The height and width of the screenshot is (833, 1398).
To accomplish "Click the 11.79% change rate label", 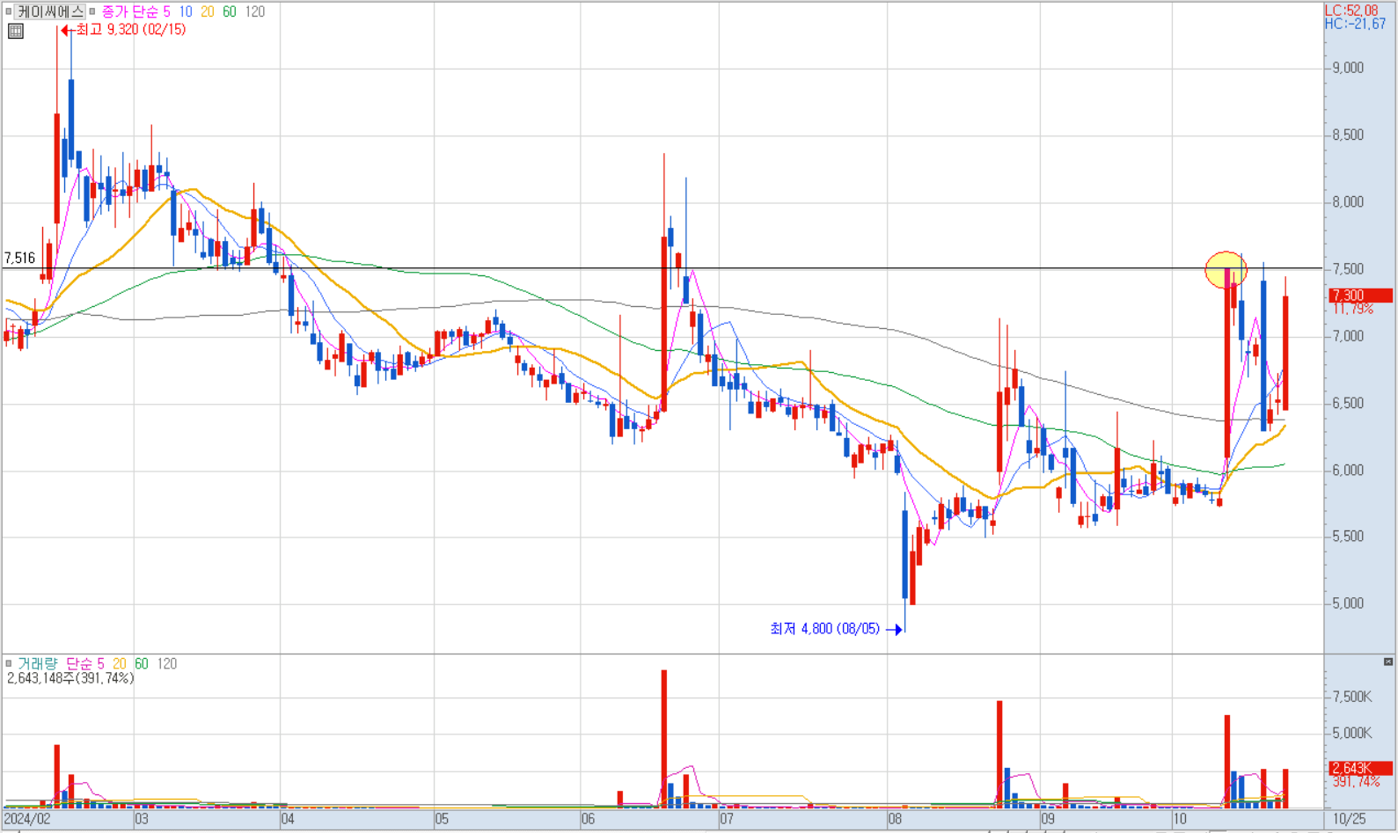I will click(x=1352, y=309).
